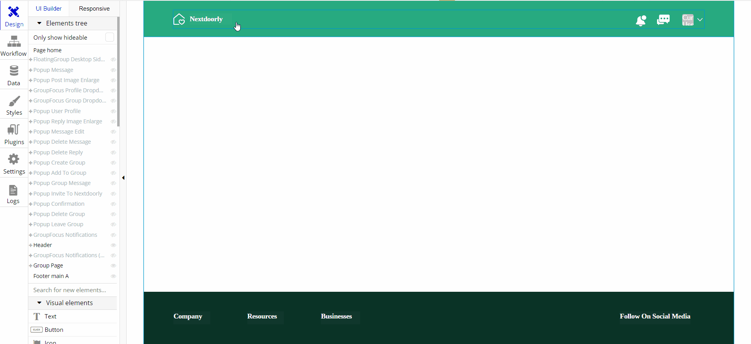The width and height of the screenshot is (751, 344).
Task: Collapse the Visual elements section
Action: pos(39,303)
